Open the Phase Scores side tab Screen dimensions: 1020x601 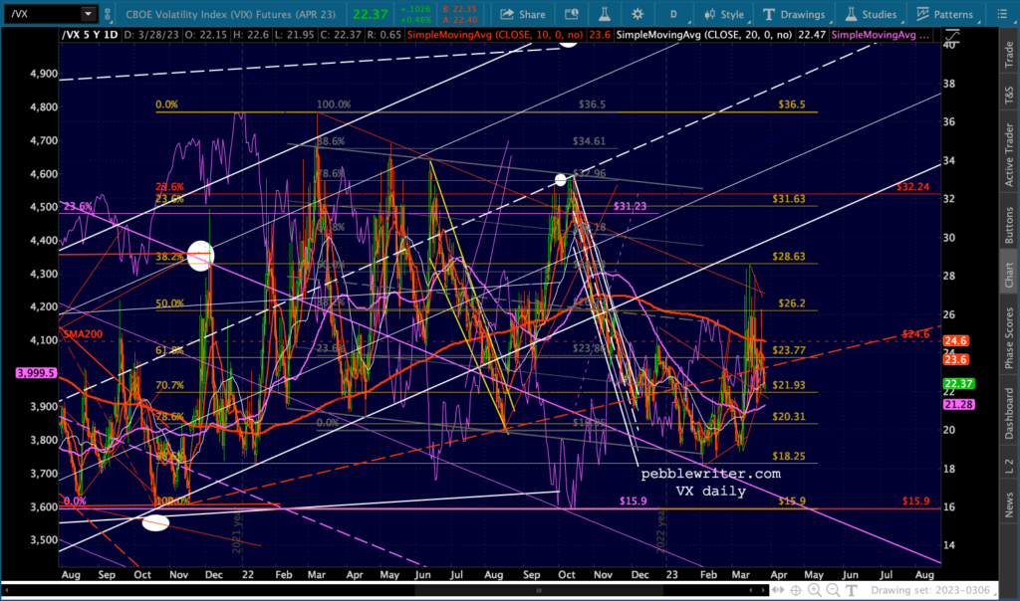[x=1008, y=338]
